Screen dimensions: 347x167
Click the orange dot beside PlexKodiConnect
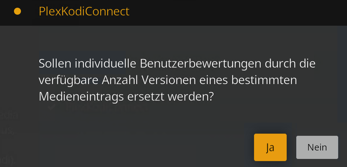pos(17,11)
